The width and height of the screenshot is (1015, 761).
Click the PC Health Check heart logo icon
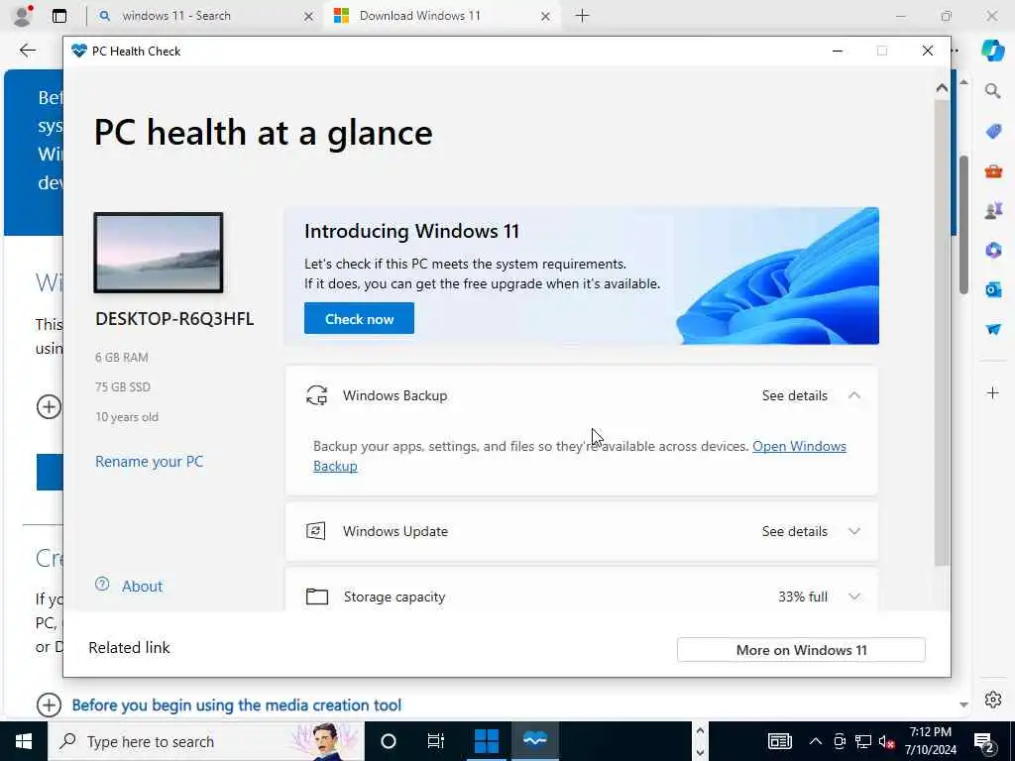(79, 52)
